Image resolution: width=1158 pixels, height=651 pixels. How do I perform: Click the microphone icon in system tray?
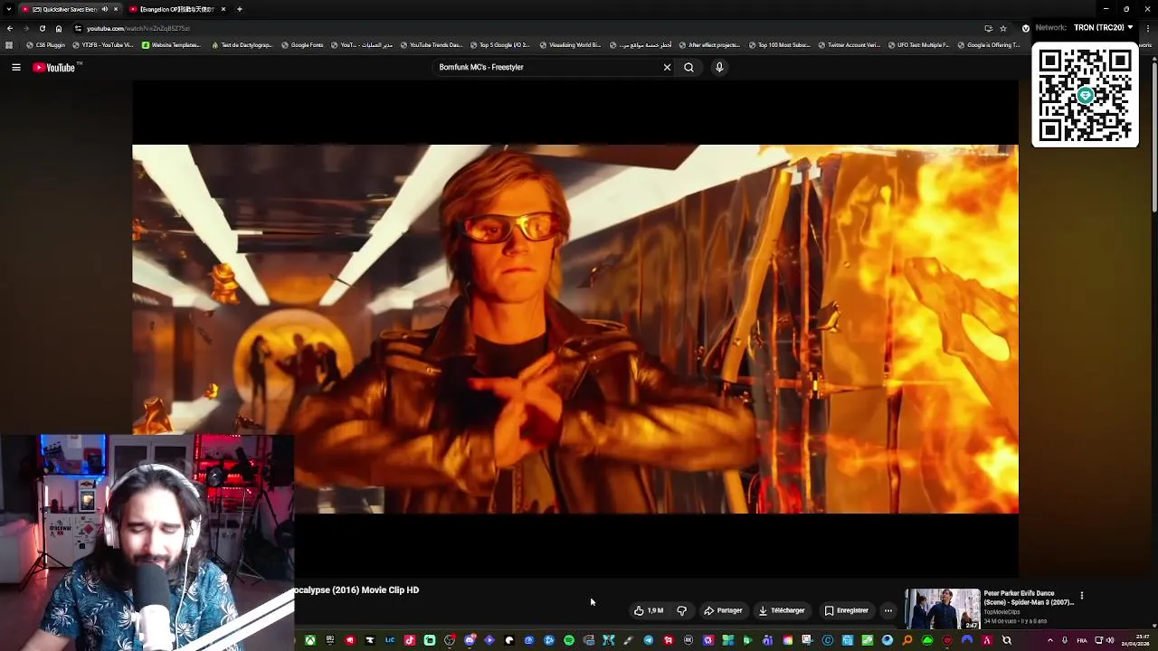[x=1065, y=640]
